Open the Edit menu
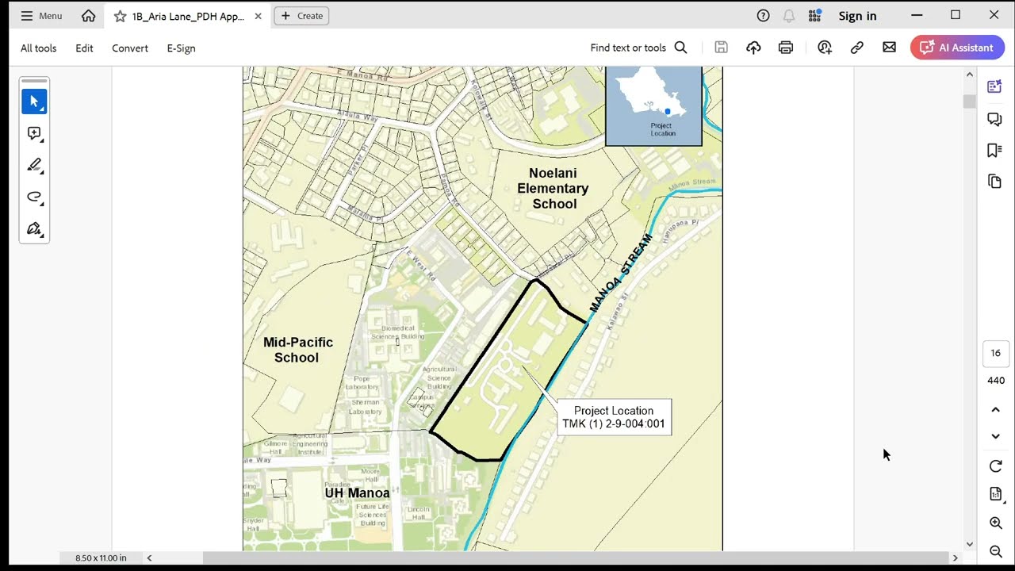 pos(84,48)
